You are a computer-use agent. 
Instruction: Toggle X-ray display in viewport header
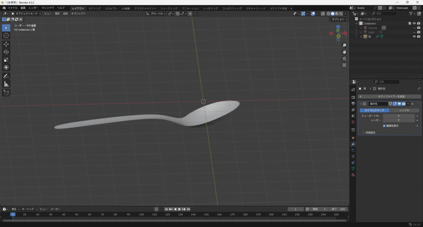[x=323, y=14]
